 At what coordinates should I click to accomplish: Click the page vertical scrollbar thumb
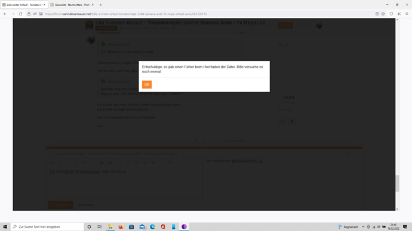(x=397, y=183)
